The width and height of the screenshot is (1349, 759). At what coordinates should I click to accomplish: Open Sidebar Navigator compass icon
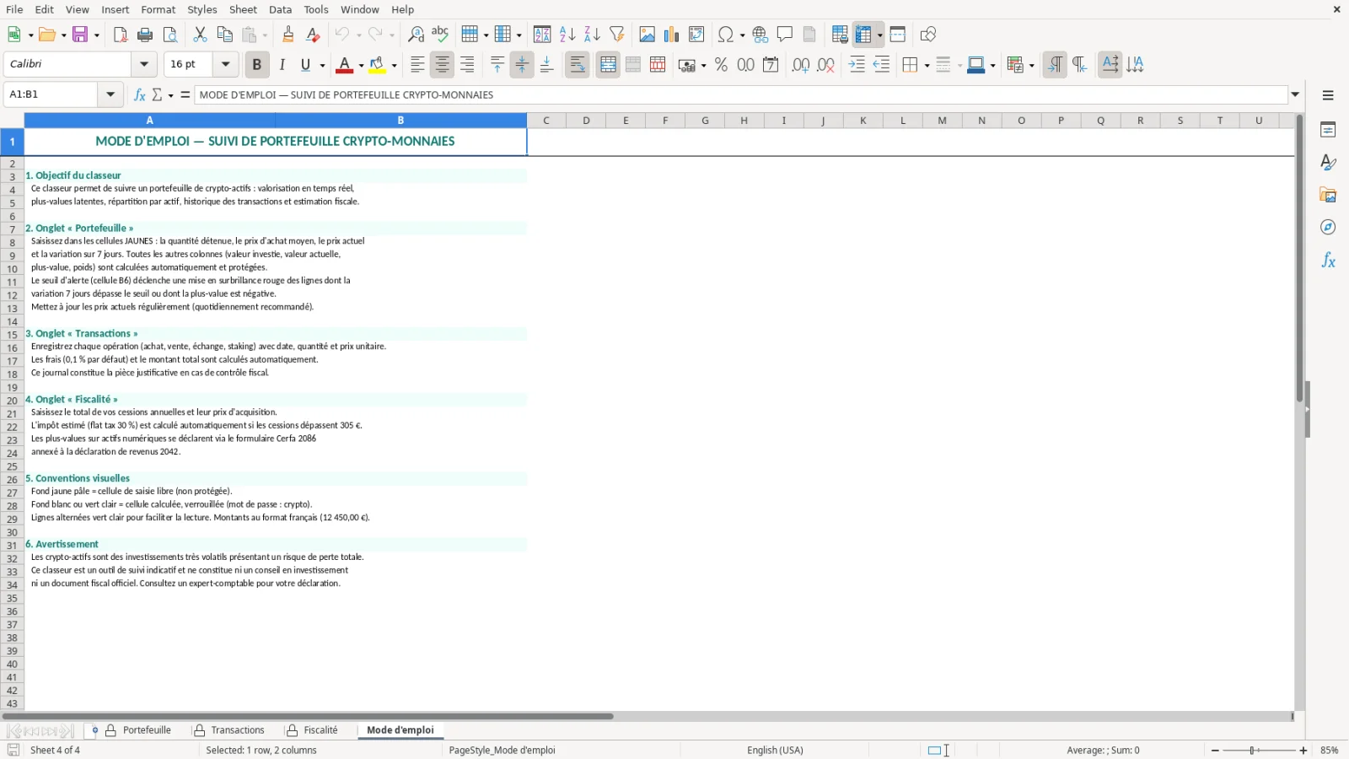point(1328,228)
